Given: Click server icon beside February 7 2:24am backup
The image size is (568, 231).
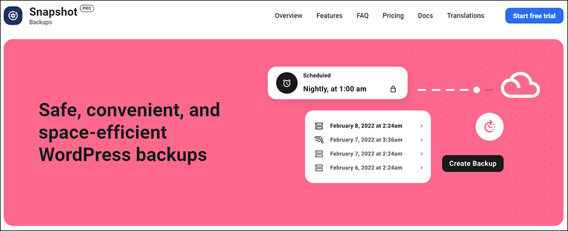Looking at the screenshot, I should point(319,153).
